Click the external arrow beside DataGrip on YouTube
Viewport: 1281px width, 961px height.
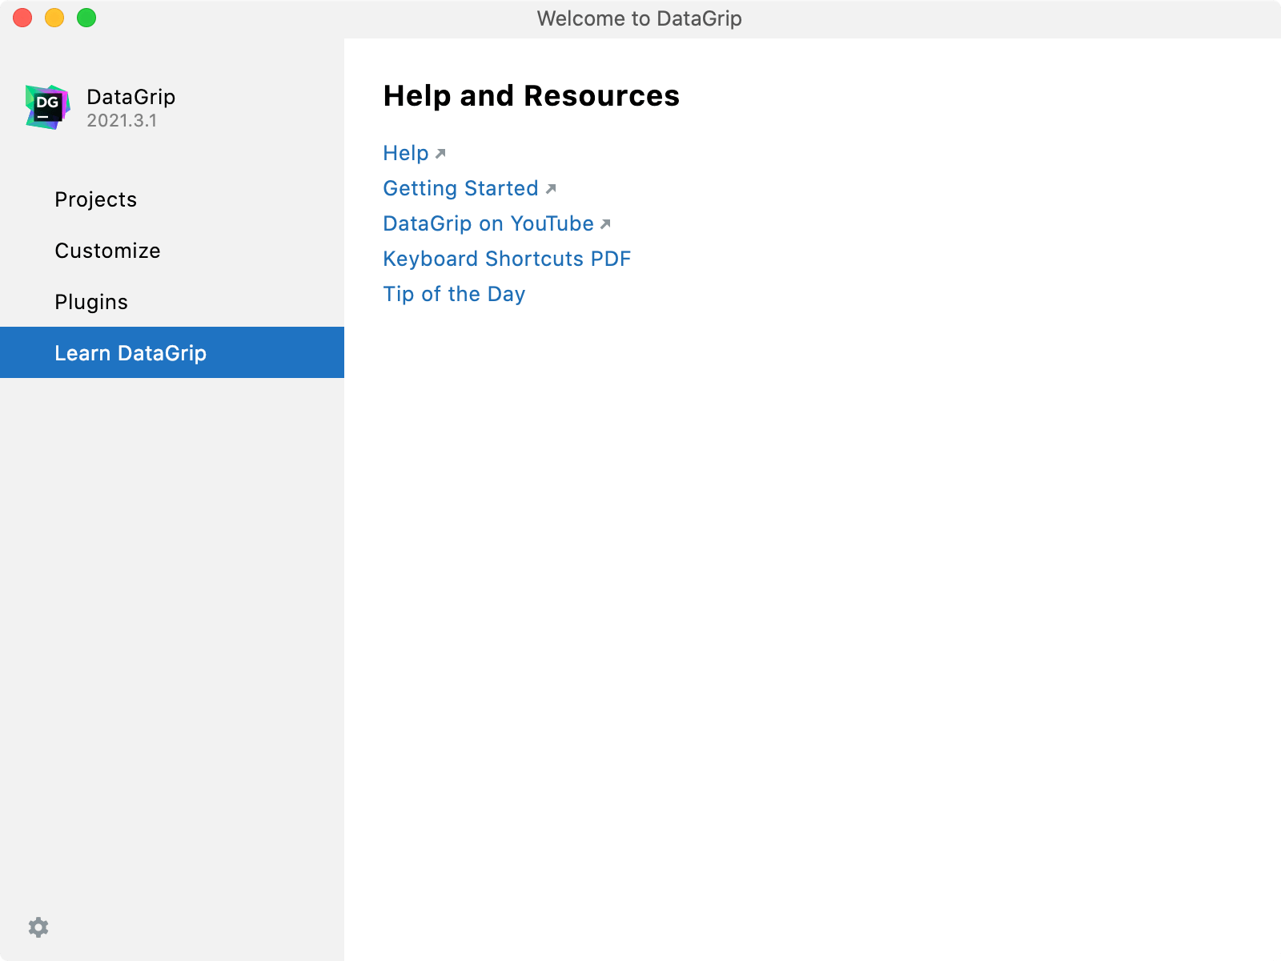[x=605, y=224]
